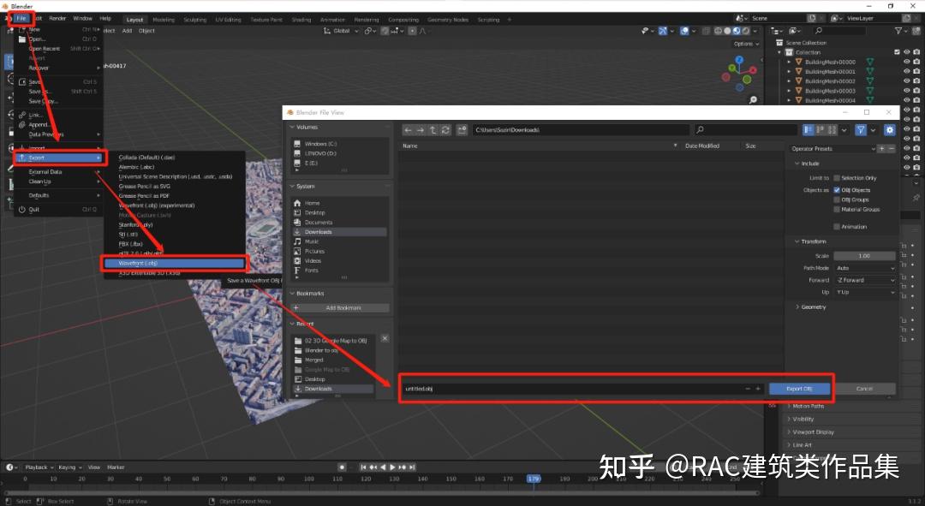Open Path Mode dropdown set to Auto
This screenshot has height=506, width=925.
point(864,268)
